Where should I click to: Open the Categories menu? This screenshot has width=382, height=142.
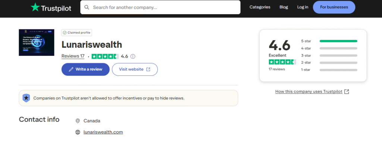pyautogui.click(x=260, y=7)
